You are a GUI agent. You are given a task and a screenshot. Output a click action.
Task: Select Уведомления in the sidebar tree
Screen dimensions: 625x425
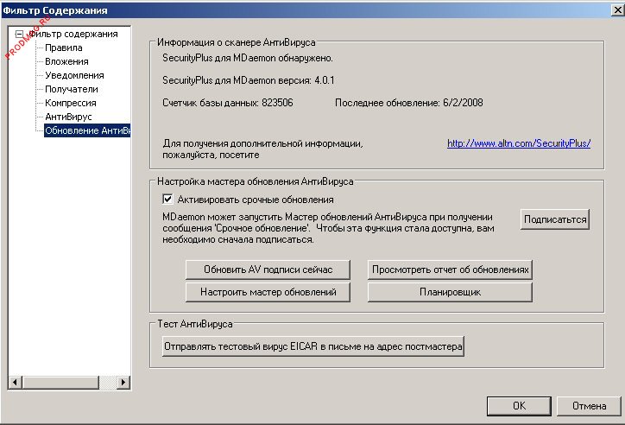(74, 75)
